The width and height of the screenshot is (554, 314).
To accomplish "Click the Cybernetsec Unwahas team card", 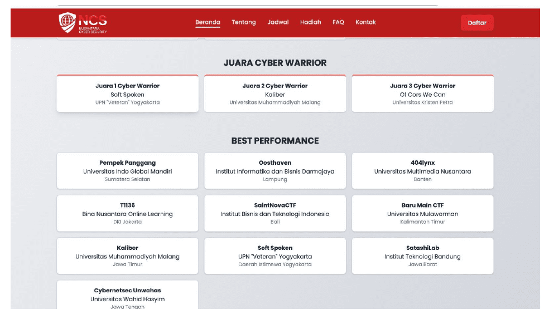I will 127,296.
